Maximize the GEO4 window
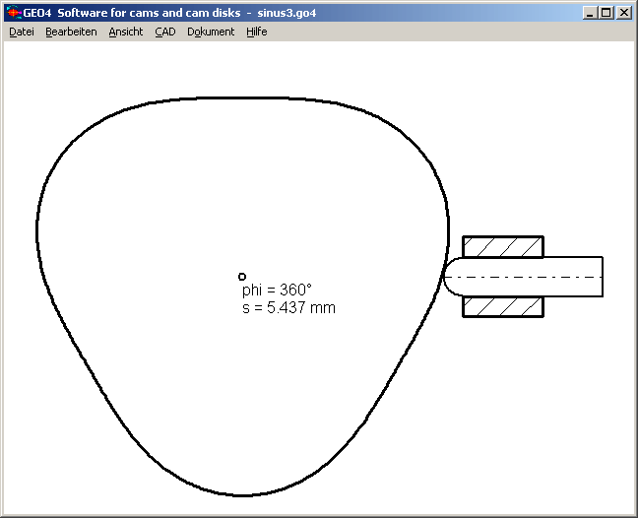 pyautogui.click(x=606, y=13)
